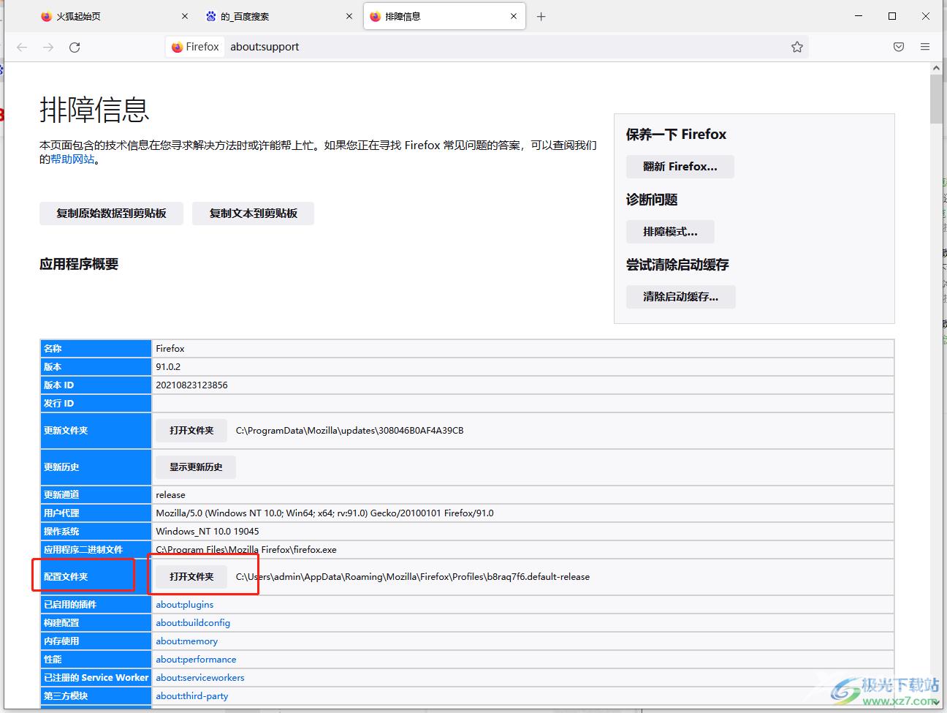Click the 翻新 Firefox... button

pyautogui.click(x=680, y=167)
